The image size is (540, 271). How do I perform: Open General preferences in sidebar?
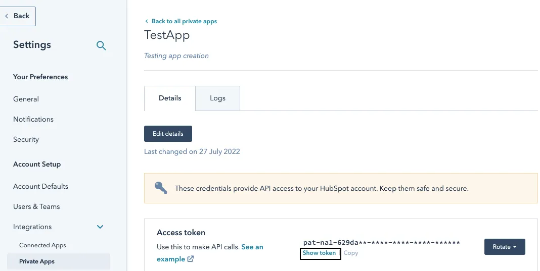26,99
